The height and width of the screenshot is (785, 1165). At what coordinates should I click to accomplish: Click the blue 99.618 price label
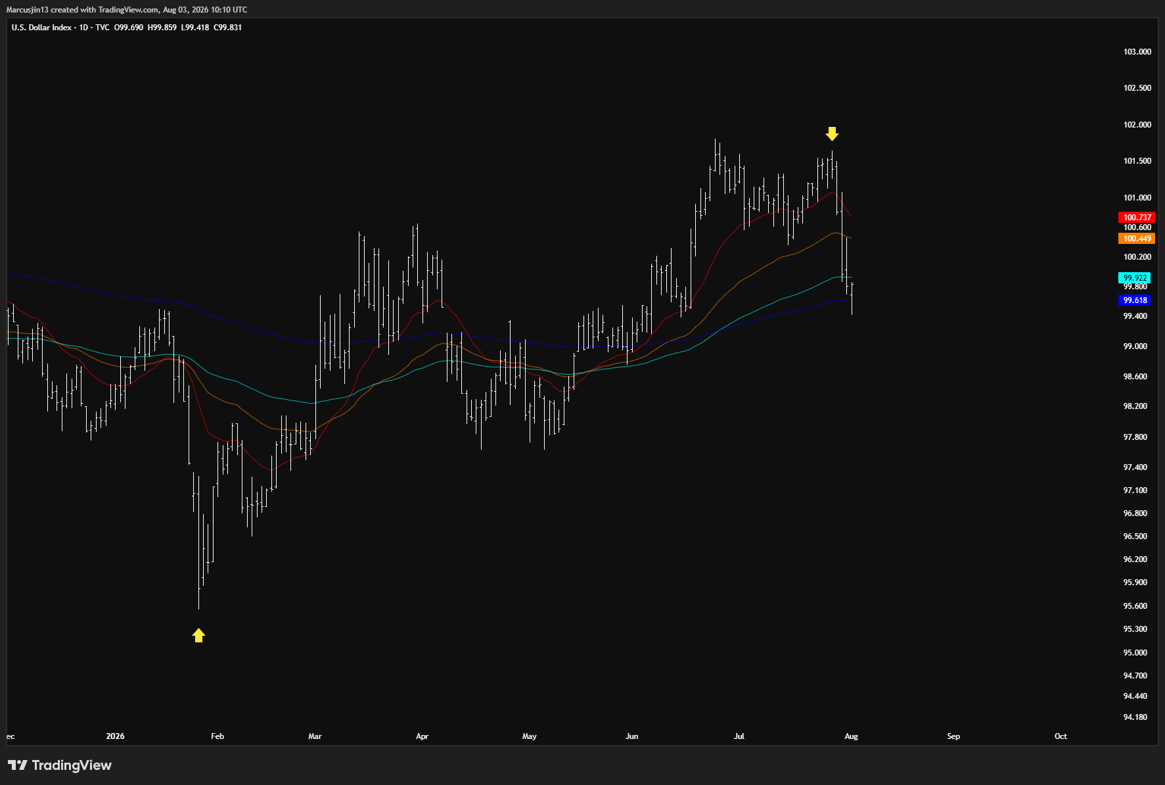pyautogui.click(x=1135, y=300)
